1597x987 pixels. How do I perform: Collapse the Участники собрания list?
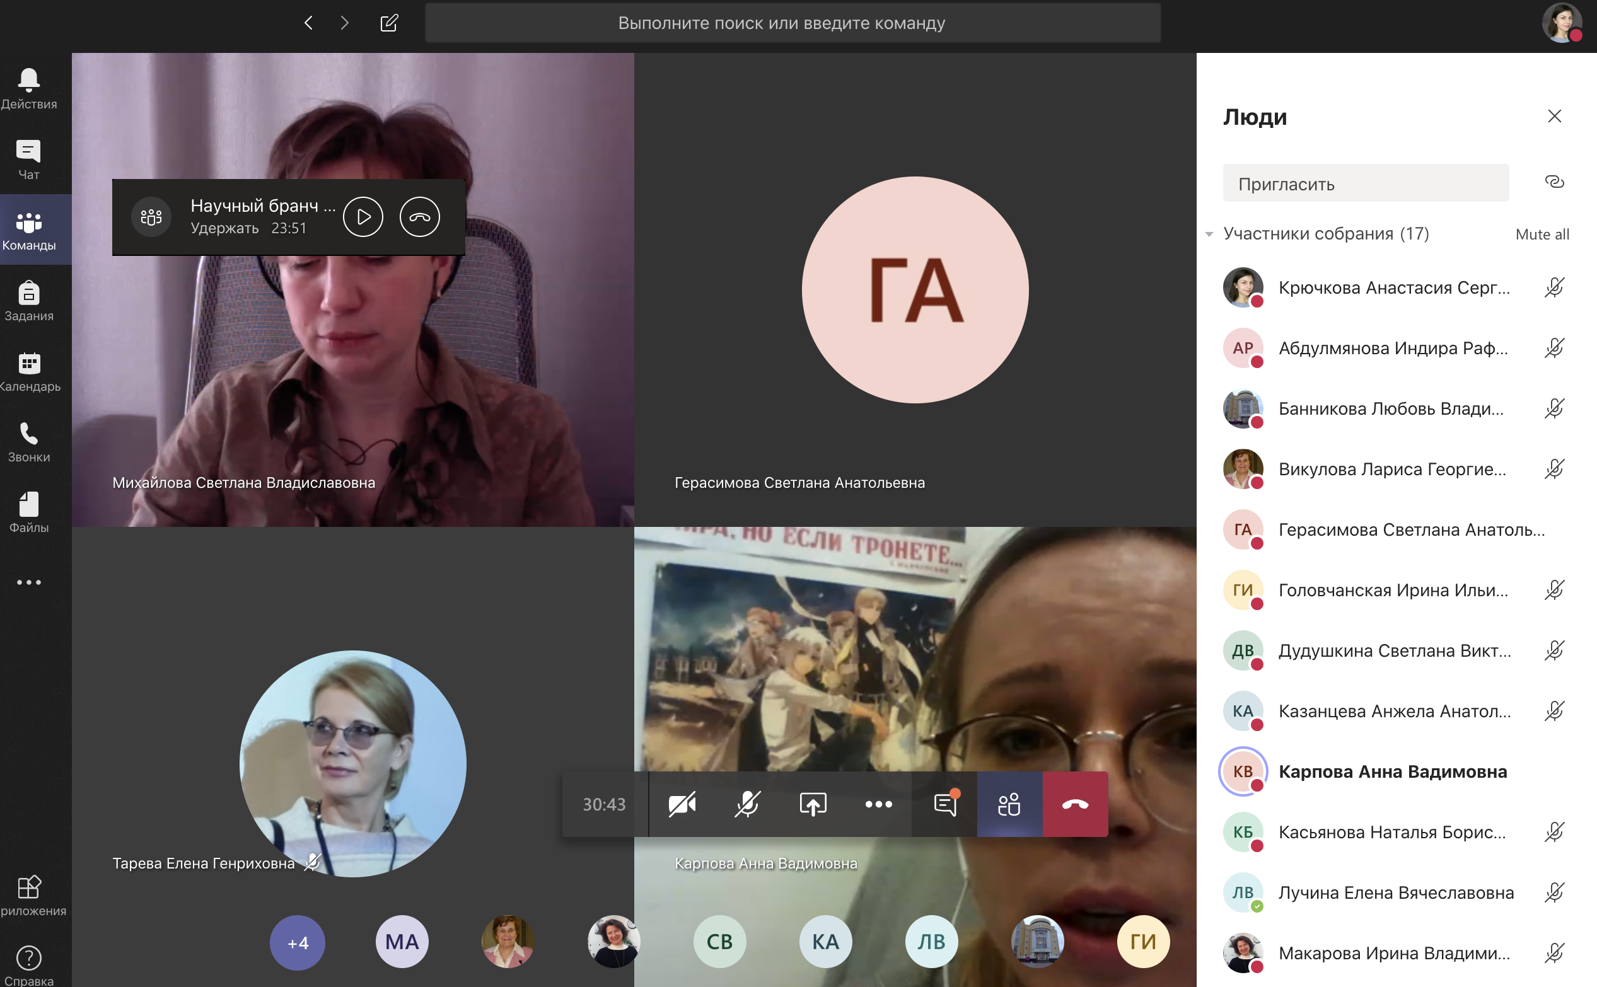tap(1209, 234)
